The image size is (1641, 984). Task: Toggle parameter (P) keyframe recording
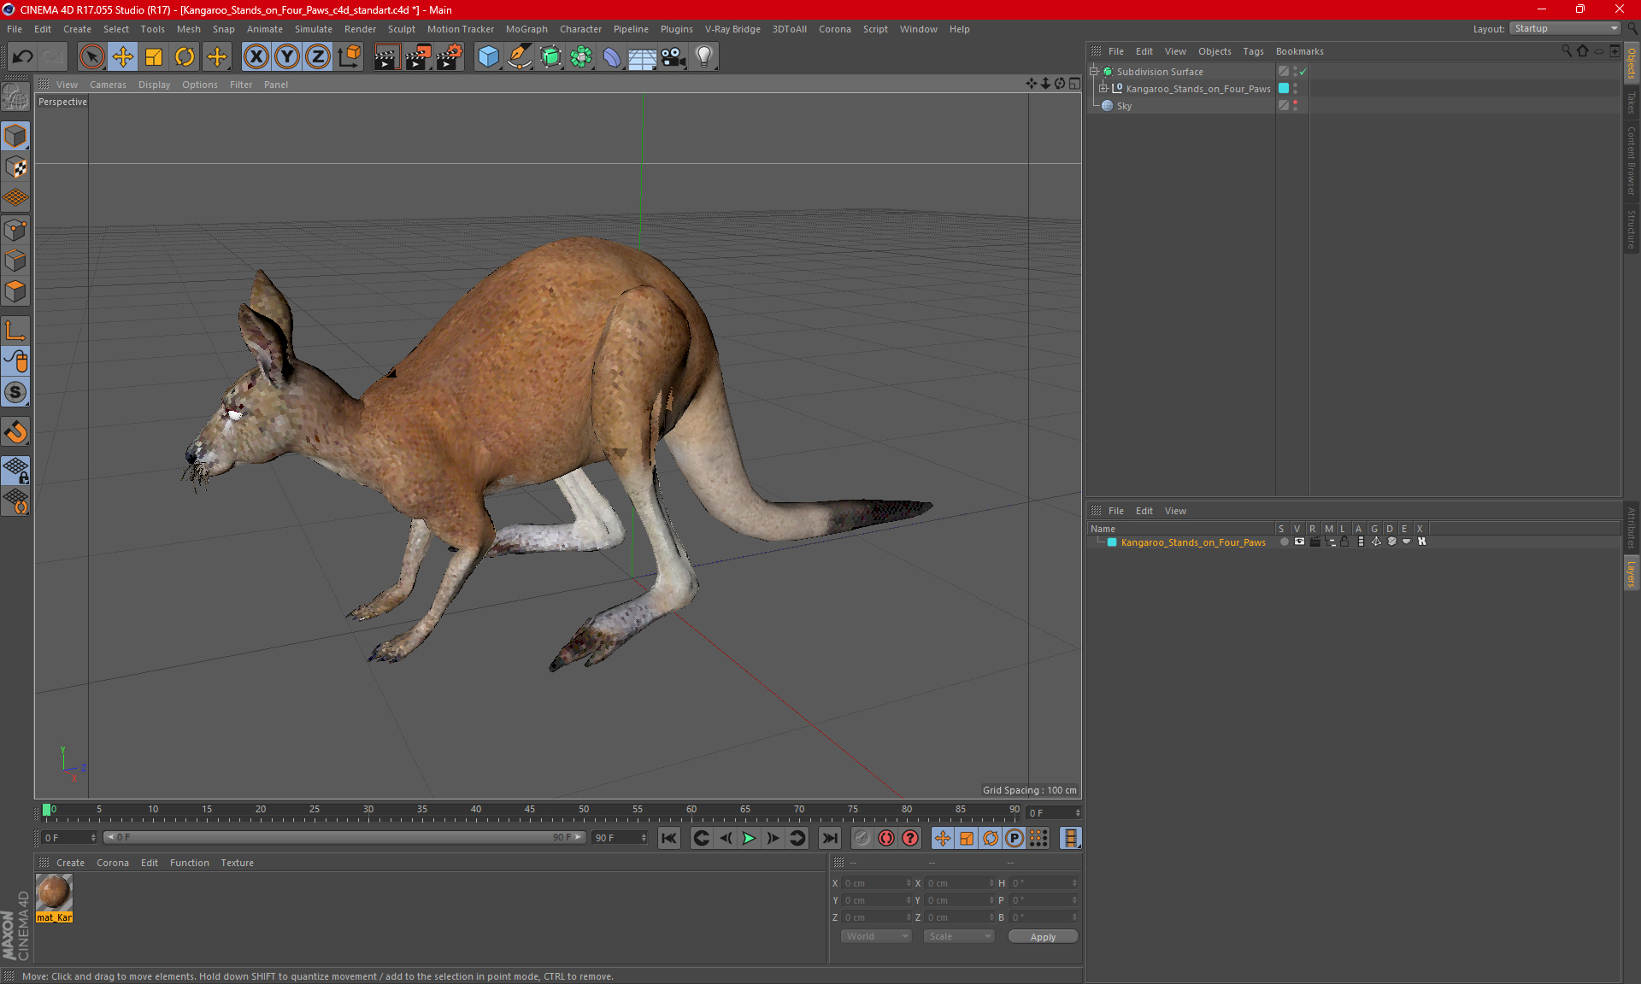tap(1015, 838)
